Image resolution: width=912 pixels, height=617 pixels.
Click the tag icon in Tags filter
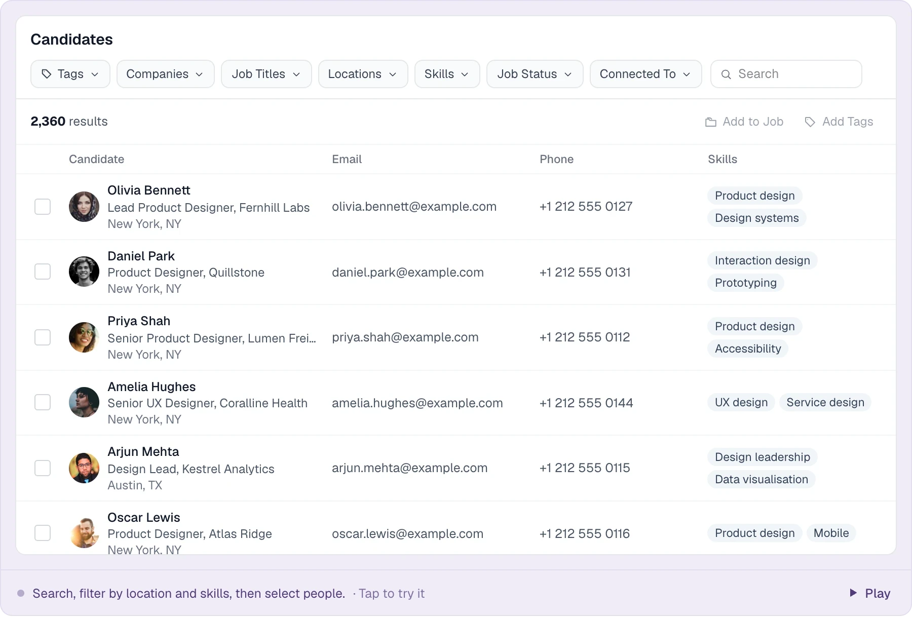tap(47, 74)
